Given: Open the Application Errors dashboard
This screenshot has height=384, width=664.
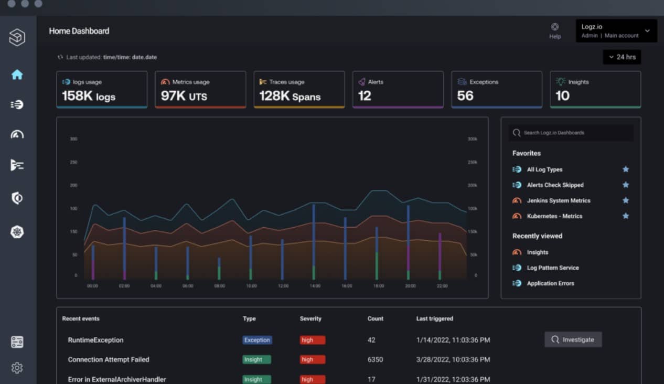Looking at the screenshot, I should pos(551,283).
